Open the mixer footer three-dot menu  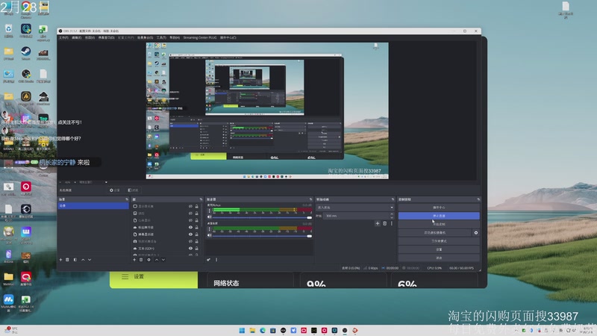216,260
